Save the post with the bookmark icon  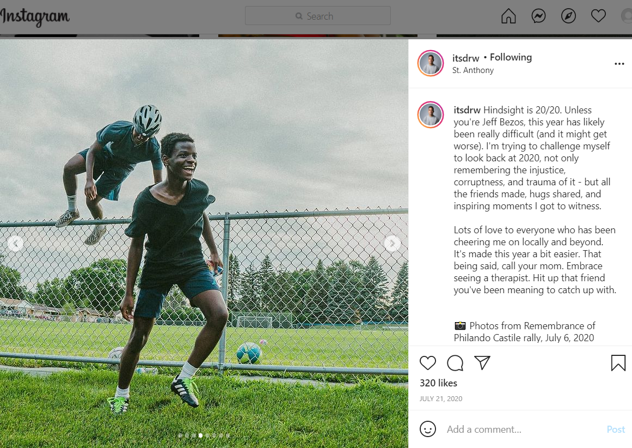618,363
